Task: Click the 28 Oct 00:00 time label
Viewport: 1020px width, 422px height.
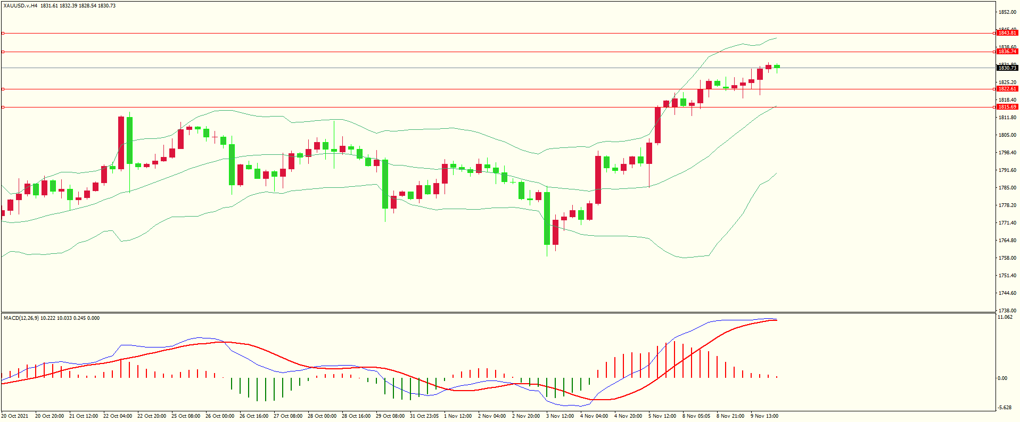Action: [322, 416]
